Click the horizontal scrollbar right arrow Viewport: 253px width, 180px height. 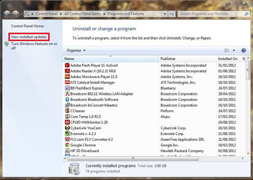coord(243,158)
